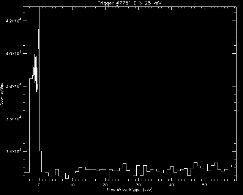Select the y-axis tick label 3.8×10^4
The height and width of the screenshot is (195, 243).
tap(14, 86)
